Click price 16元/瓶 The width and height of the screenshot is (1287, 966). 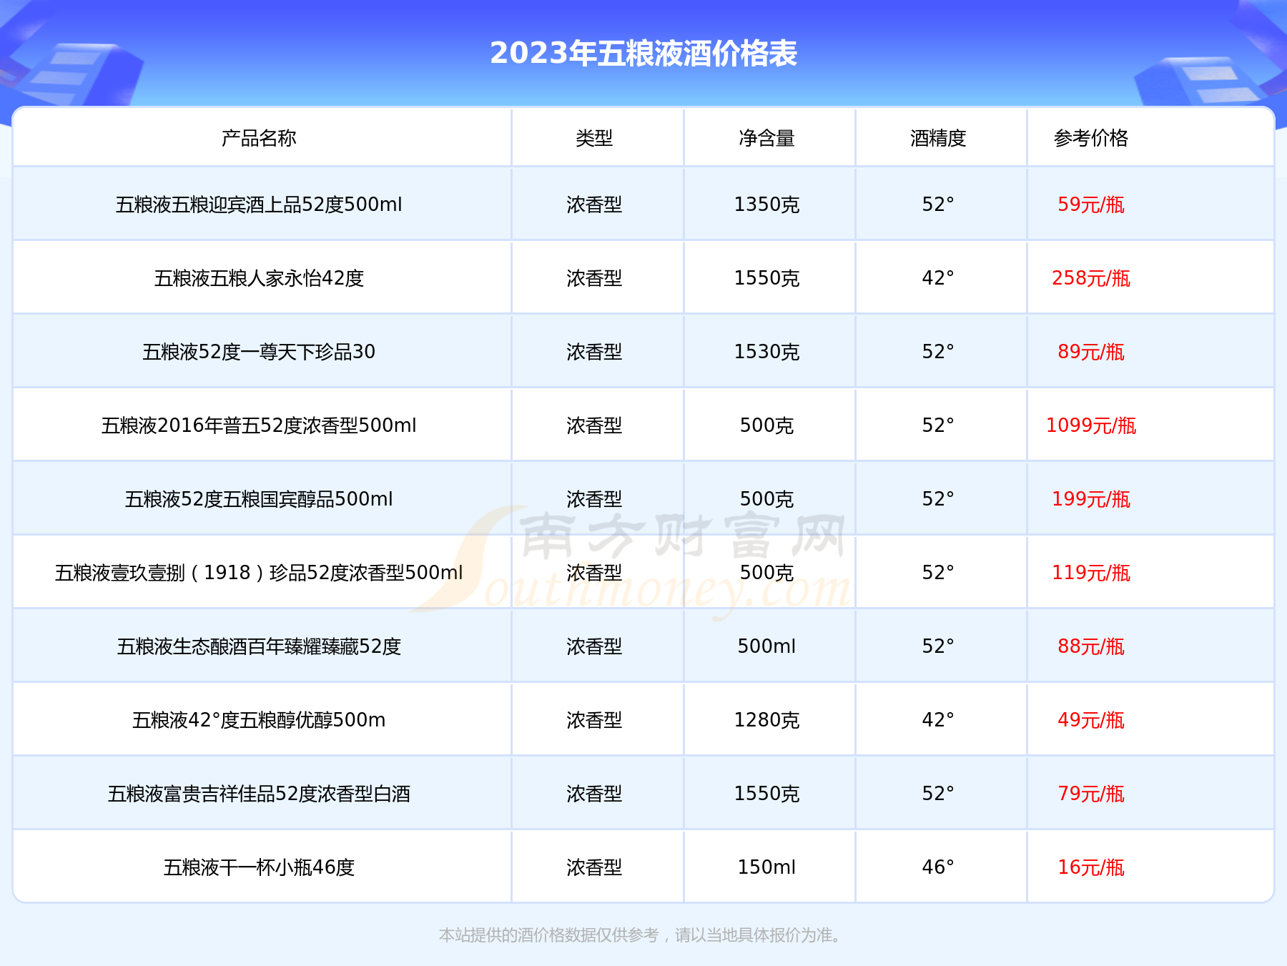(1091, 867)
